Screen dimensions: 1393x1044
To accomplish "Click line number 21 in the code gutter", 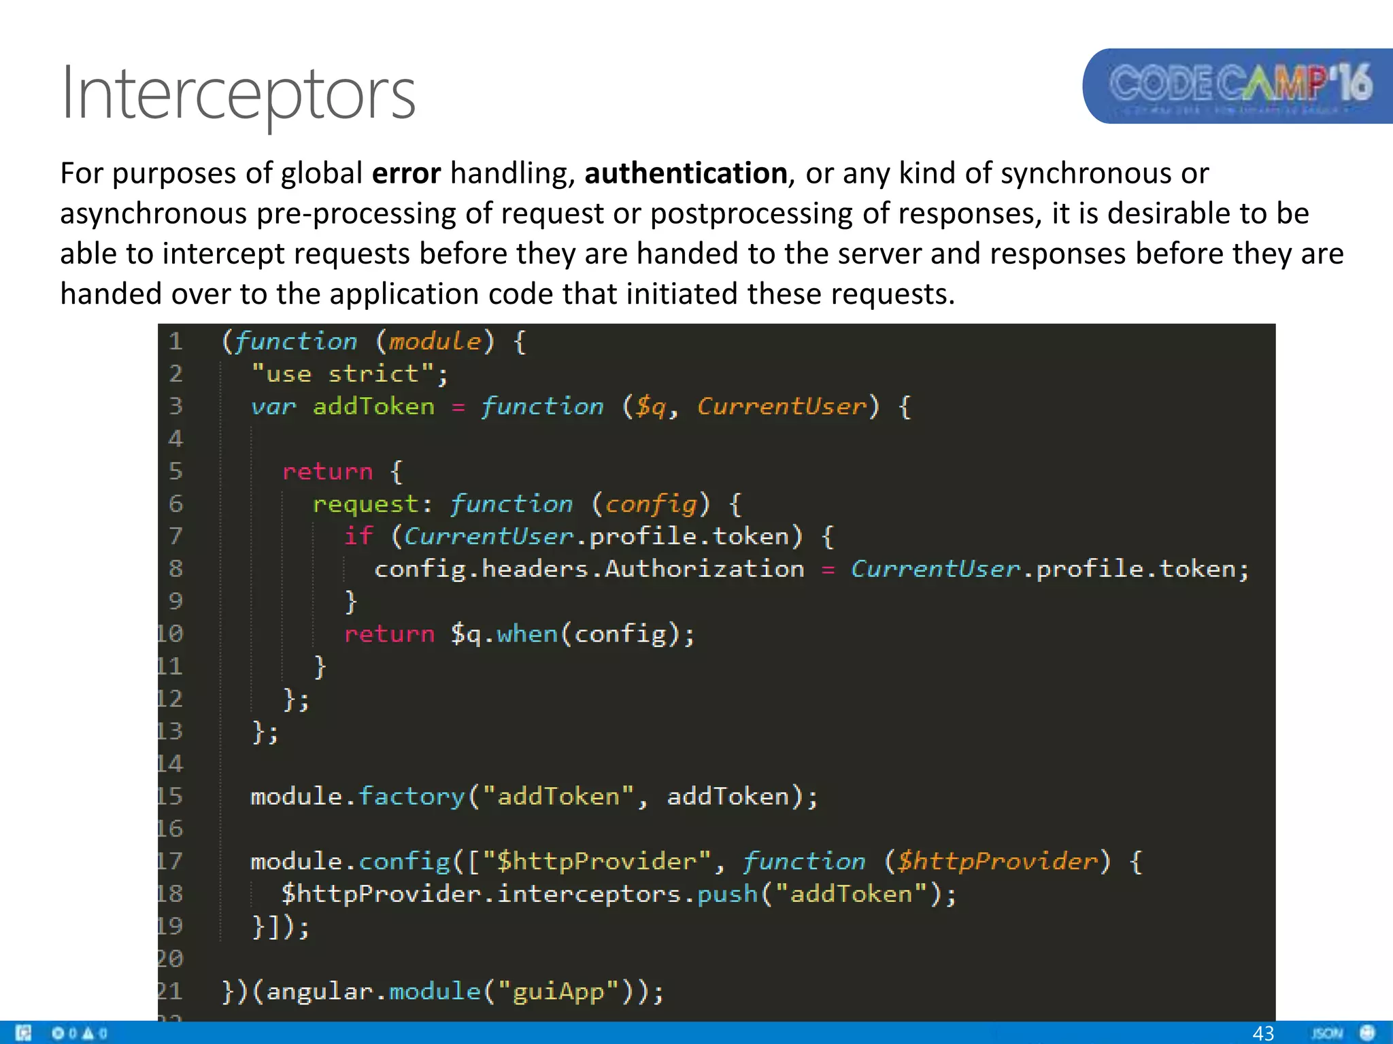I will click(x=170, y=991).
